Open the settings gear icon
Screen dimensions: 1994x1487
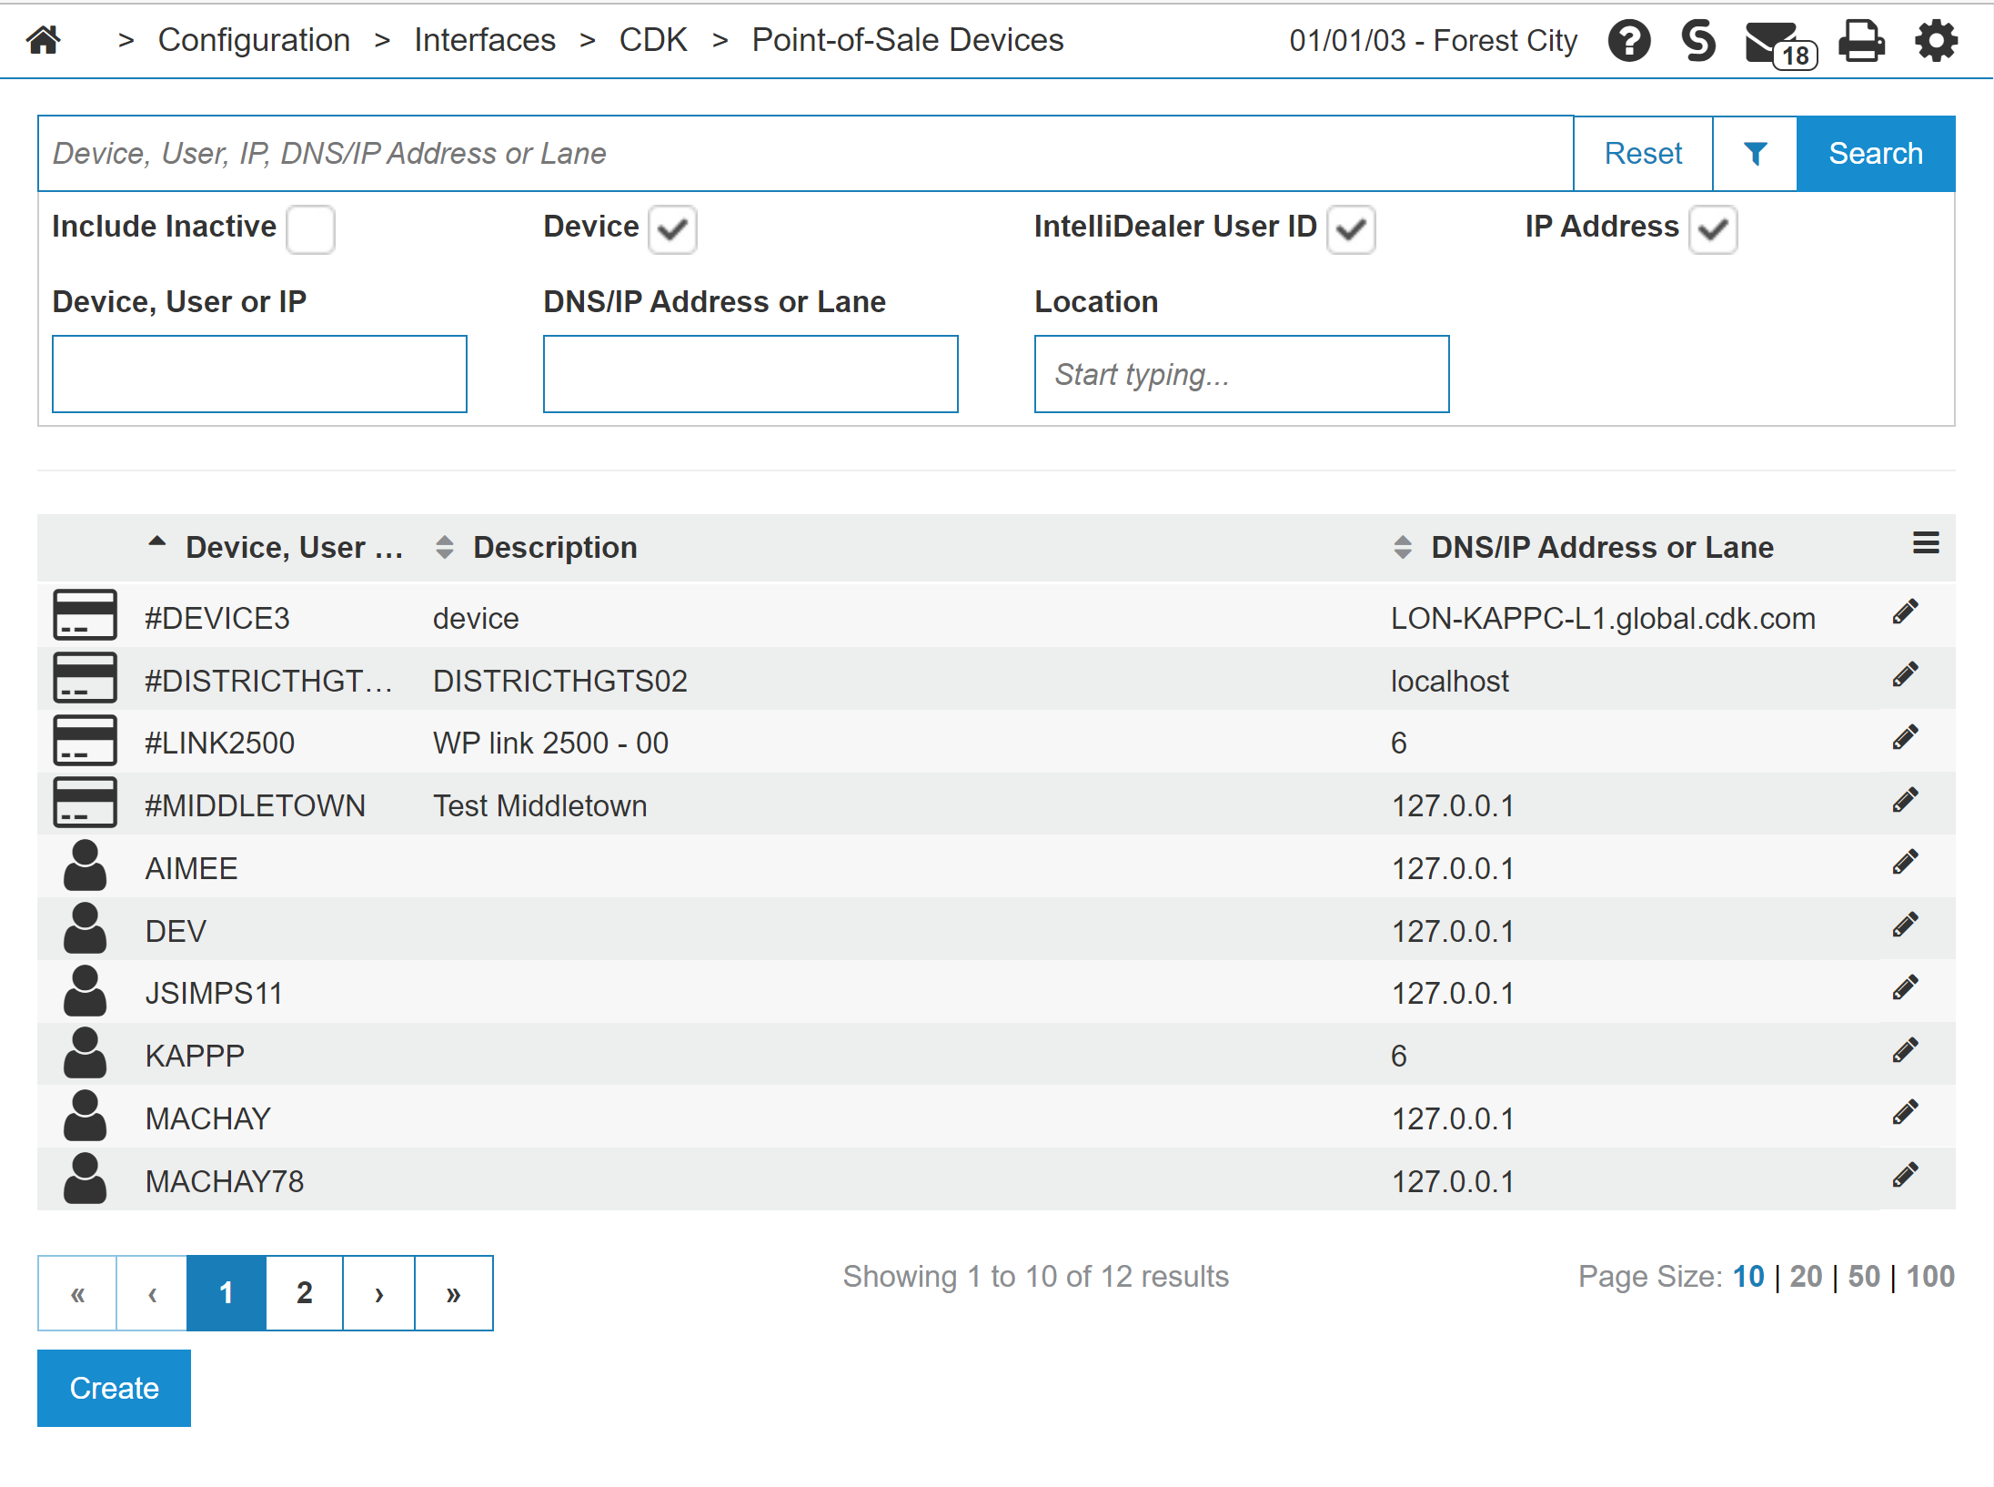[x=1936, y=40]
